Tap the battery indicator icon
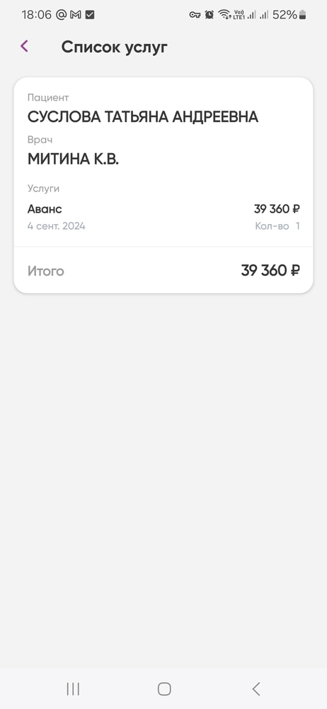 (x=302, y=14)
